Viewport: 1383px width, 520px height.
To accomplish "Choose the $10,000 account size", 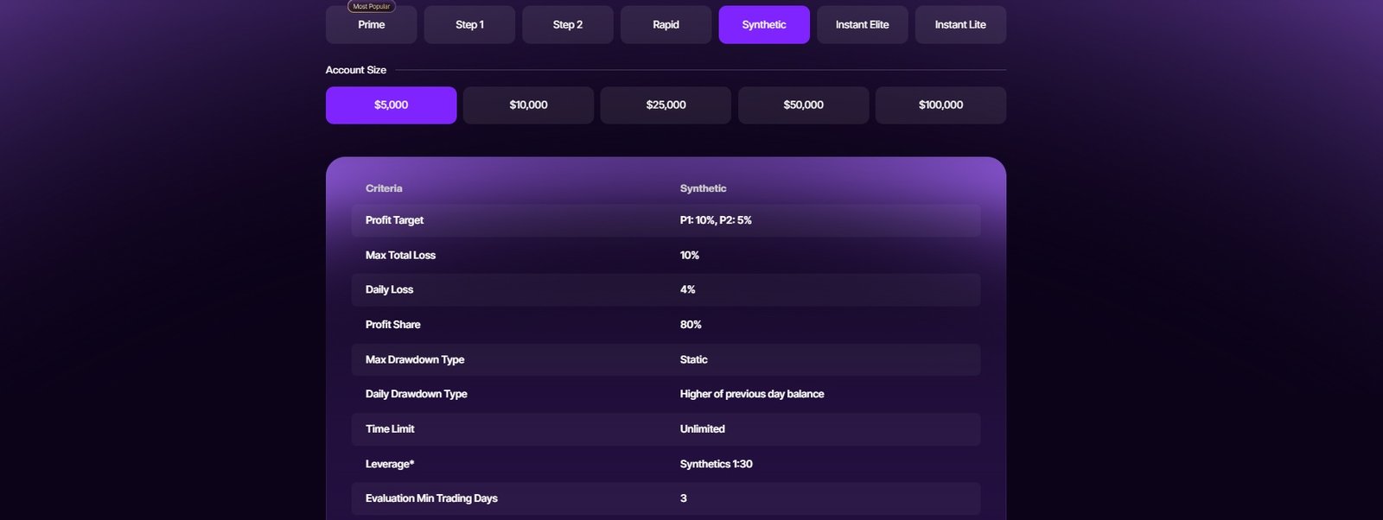I will tap(528, 105).
